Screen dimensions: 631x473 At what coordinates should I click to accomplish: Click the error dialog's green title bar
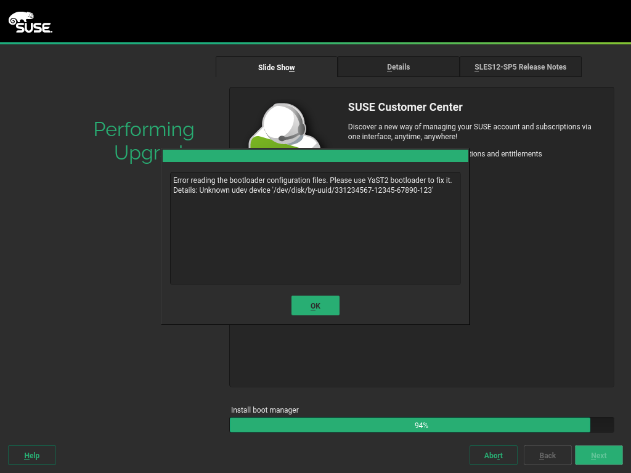tap(315, 155)
